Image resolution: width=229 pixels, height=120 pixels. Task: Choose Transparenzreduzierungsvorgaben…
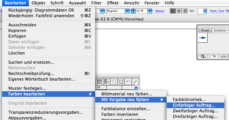[49, 112]
